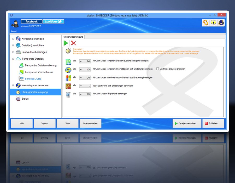Enable Geöffnete Browser ignorieren checkbox
Image resolution: width=235 pixels, height=183 pixels.
point(157,69)
